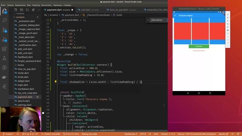Click Debug my code in status bar
The width and height of the screenshot is (242, 136).
click(89, 134)
